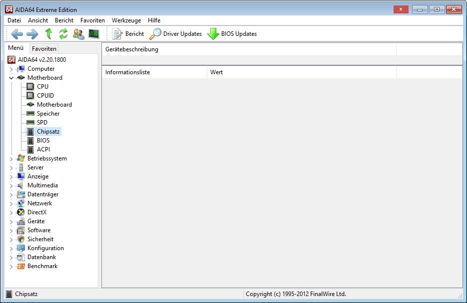
Task: Go forward with the blue right arrow
Action: [32, 34]
